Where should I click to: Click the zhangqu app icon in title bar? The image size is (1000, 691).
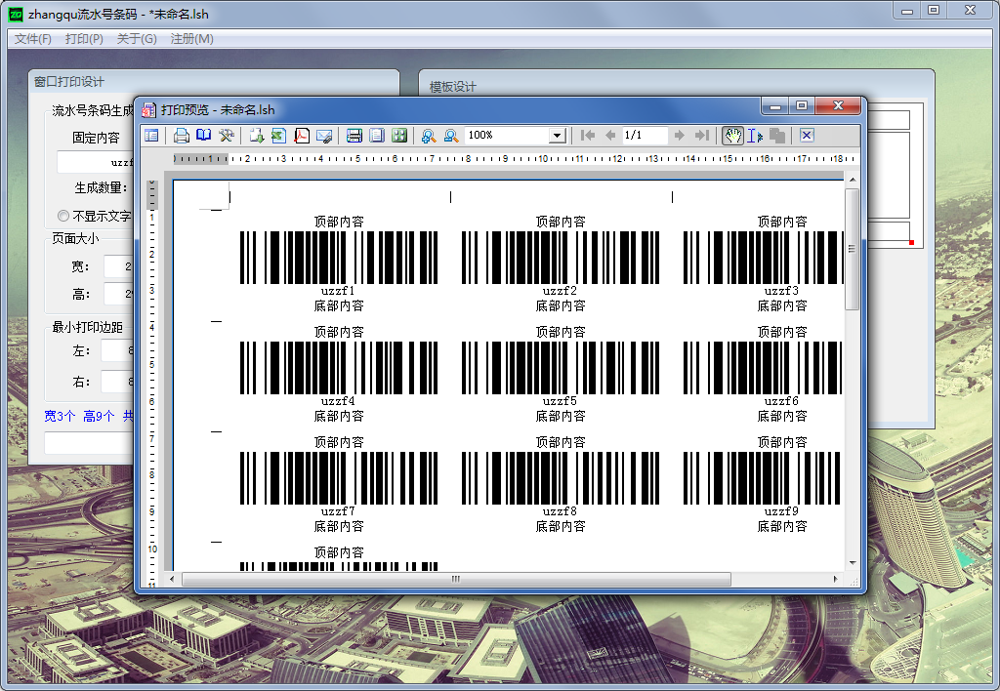16,14
